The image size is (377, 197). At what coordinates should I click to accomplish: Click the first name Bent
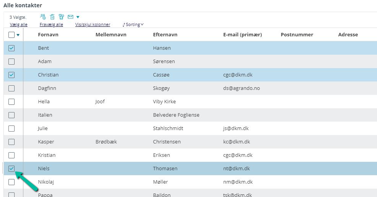(43, 48)
